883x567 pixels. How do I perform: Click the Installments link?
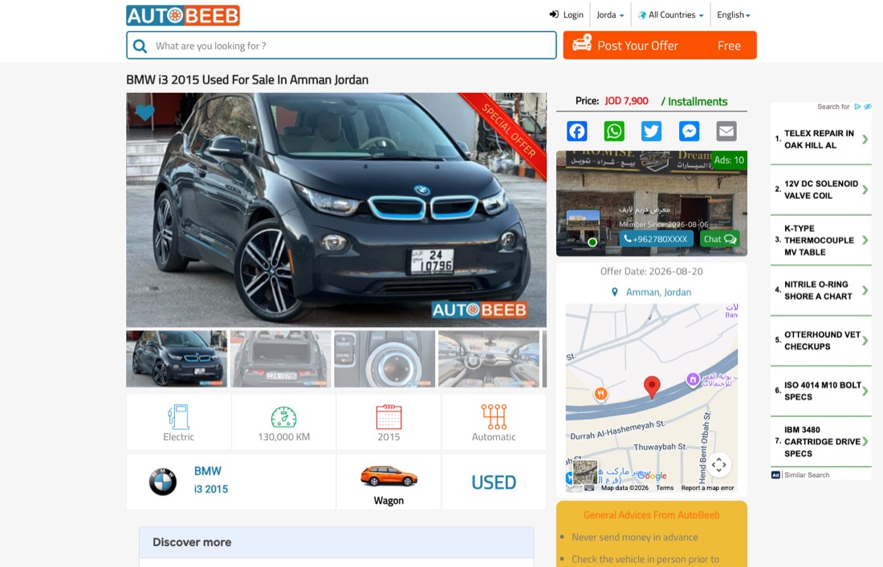point(697,101)
